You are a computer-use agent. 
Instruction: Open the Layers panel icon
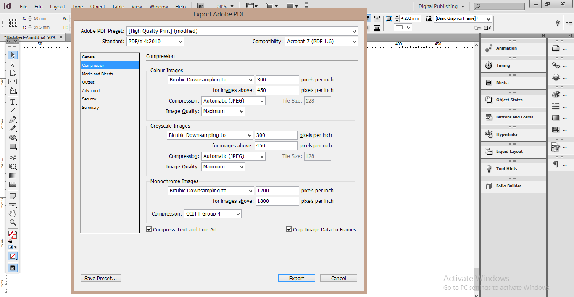click(556, 77)
